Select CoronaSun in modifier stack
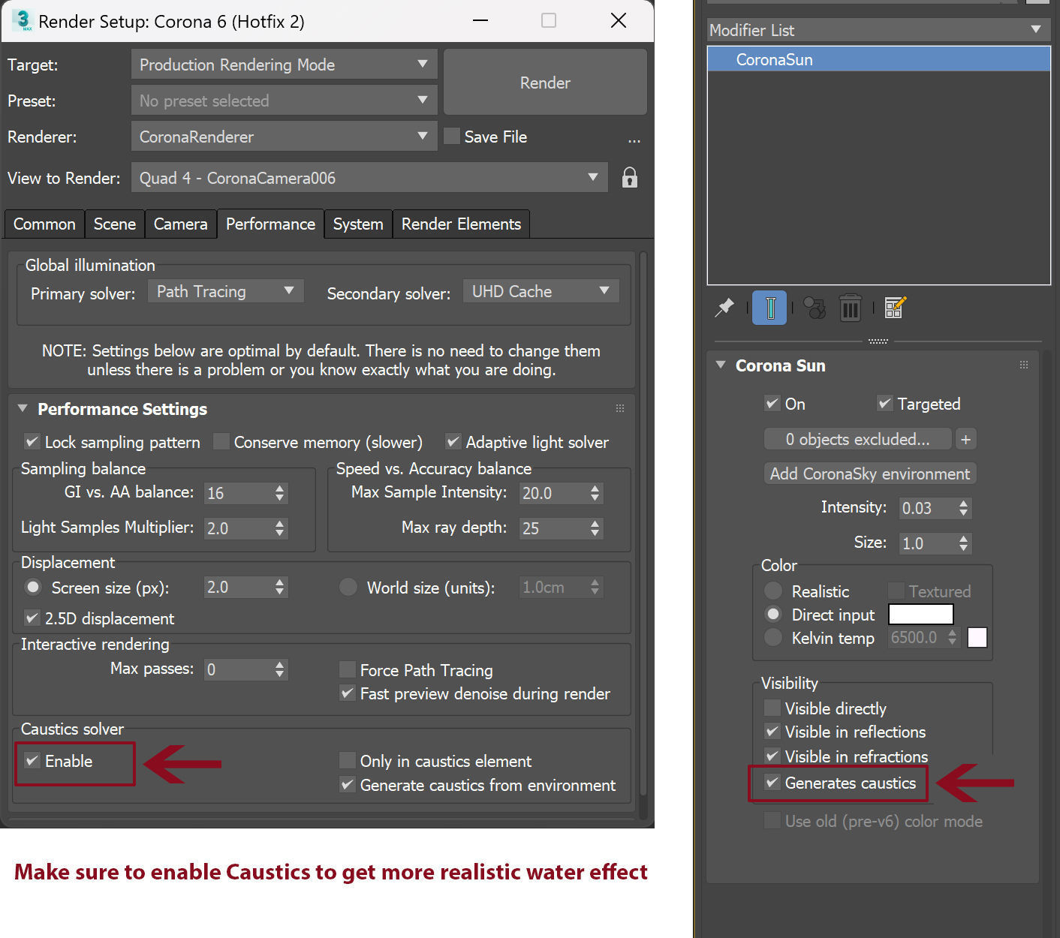 point(878,59)
